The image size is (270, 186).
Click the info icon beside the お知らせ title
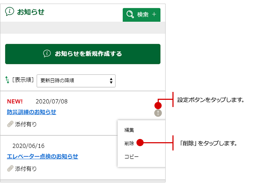point(10,11)
